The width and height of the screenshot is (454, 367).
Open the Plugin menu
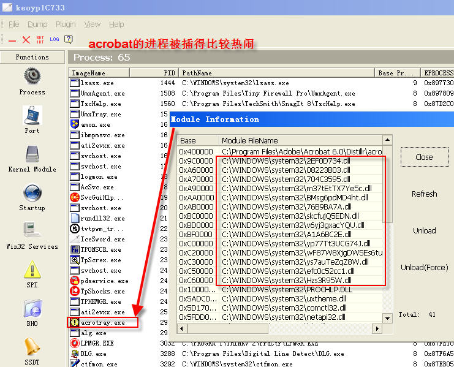(66, 25)
